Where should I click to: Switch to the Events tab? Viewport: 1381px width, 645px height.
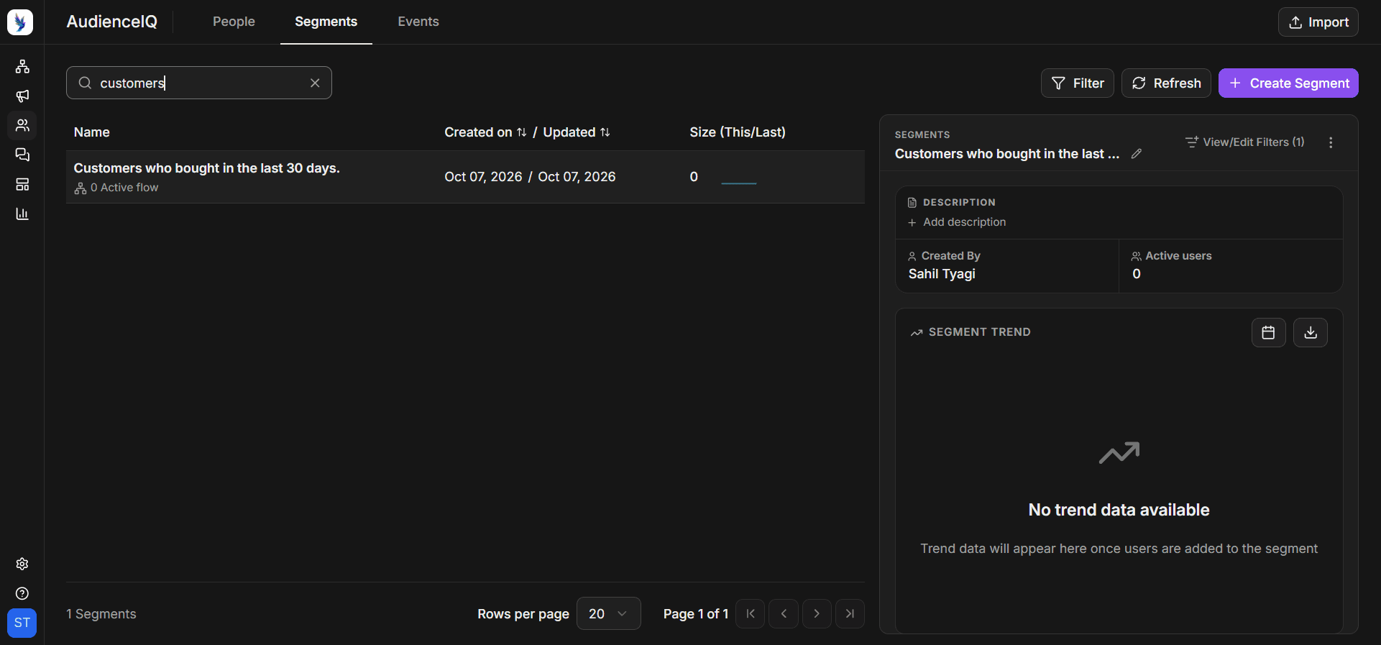(418, 22)
